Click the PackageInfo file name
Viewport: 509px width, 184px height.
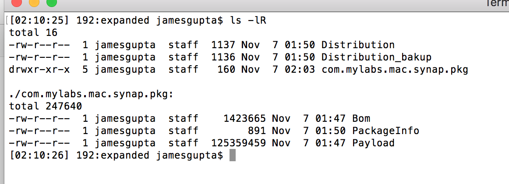coord(385,131)
